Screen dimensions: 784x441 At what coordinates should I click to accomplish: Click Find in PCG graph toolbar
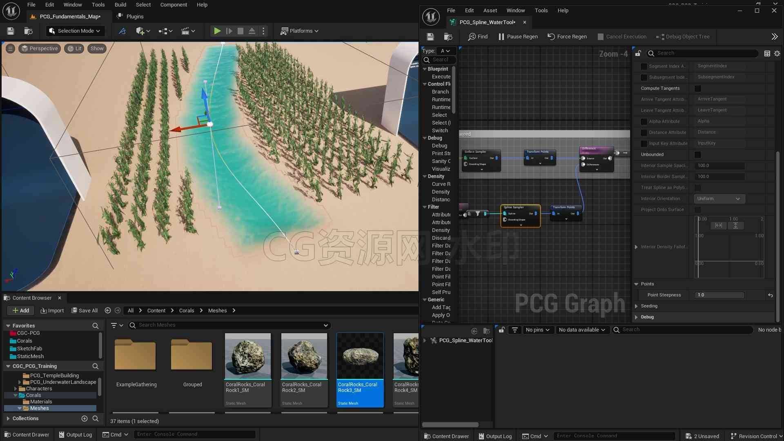point(478,37)
